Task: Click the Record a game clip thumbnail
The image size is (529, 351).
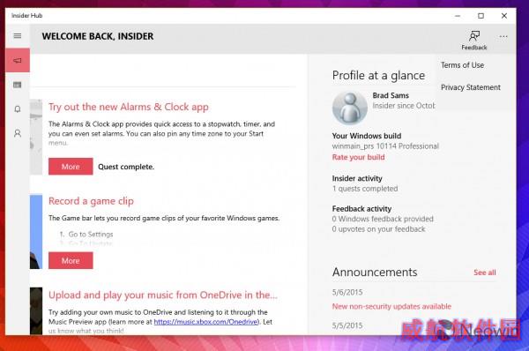Action: (x=36, y=232)
